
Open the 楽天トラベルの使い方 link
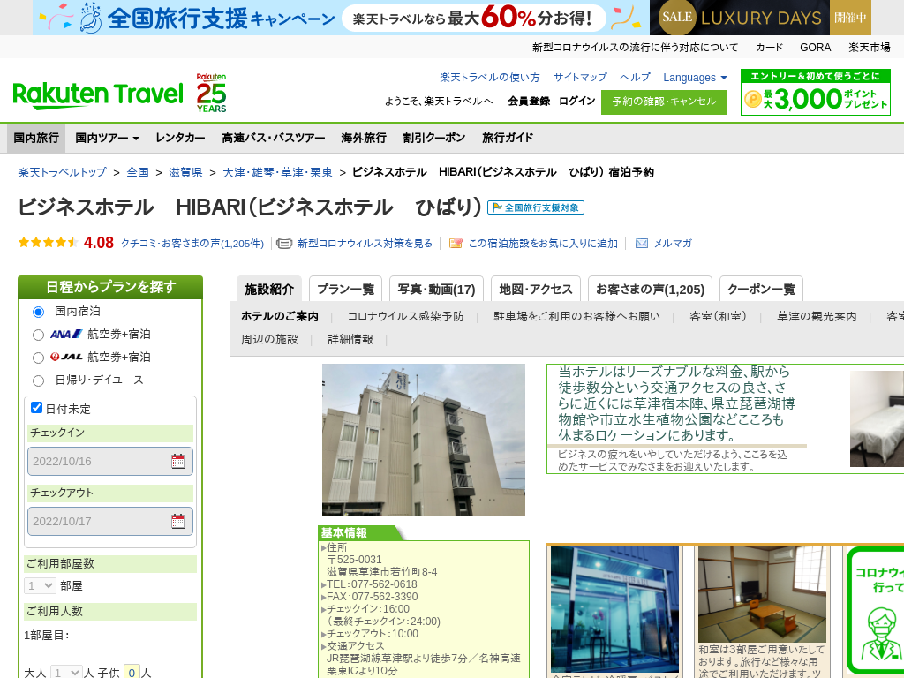[x=489, y=78]
